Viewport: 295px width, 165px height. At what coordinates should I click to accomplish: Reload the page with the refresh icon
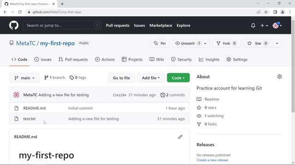20,12
